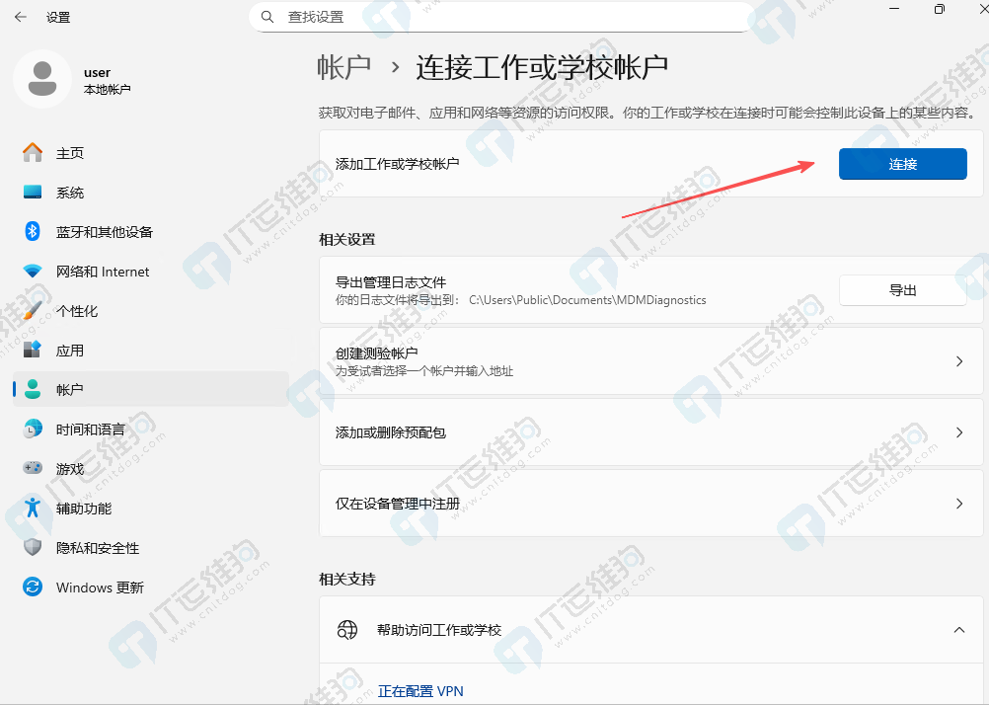Screen dimensions: 989x705
Task: Open the 仅在设备管理中注册 arrow
Action: click(959, 503)
